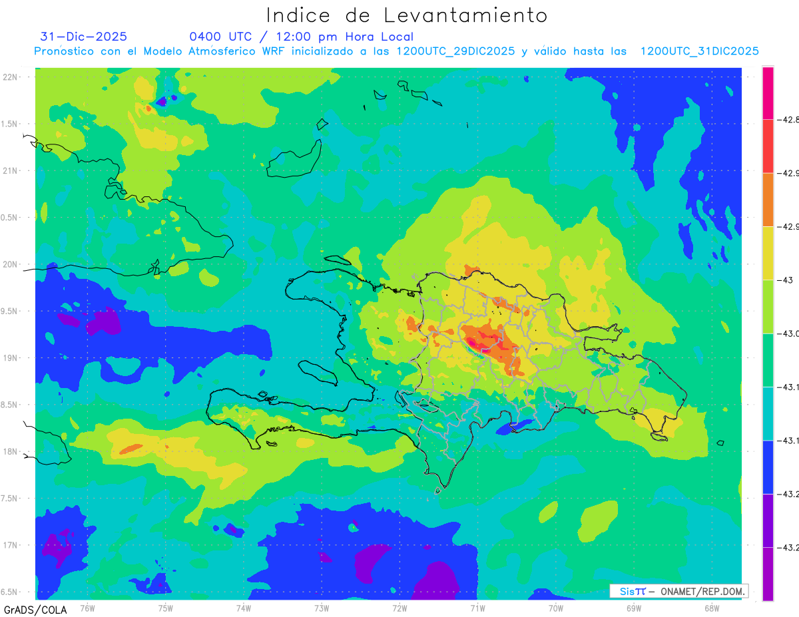Click the '74W' longitude label
Screen dimensions: 799x617
point(244,608)
